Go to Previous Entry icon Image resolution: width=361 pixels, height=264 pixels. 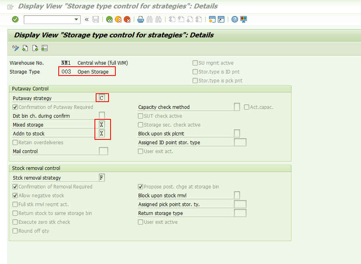click(x=25, y=48)
